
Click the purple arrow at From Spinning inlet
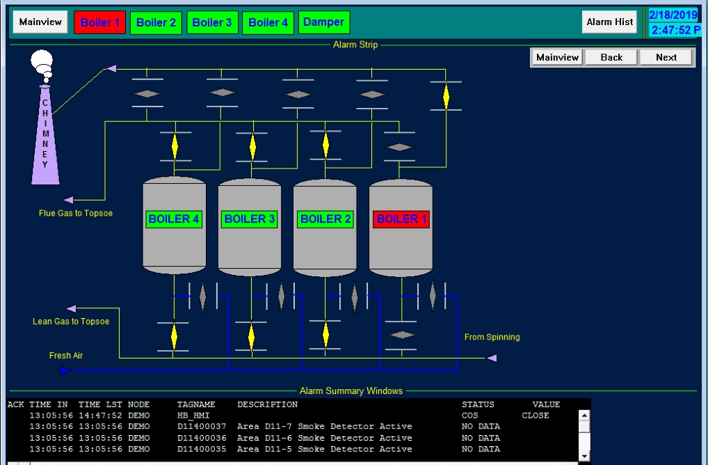[x=492, y=358]
